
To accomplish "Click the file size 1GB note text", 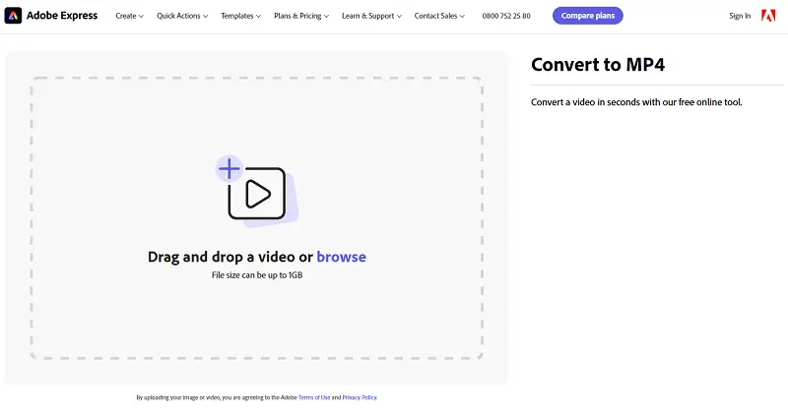I will (x=257, y=275).
